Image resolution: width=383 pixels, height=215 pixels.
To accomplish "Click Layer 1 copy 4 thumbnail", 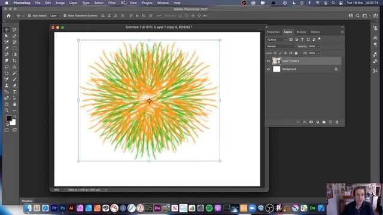I will 276,61.
